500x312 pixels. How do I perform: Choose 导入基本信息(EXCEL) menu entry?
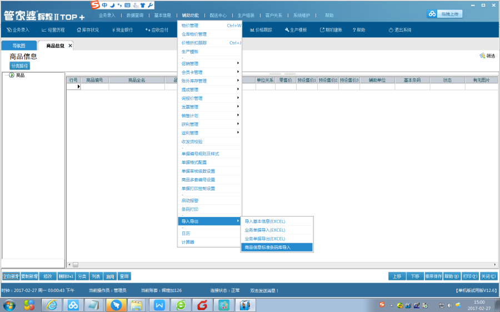[265, 222]
